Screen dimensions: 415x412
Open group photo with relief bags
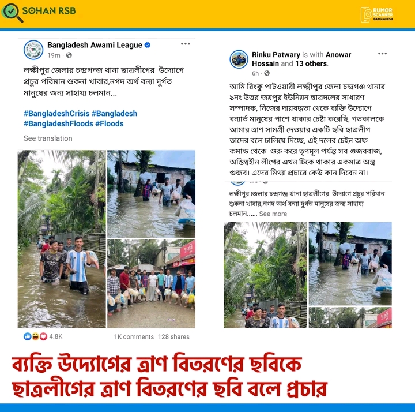[152, 284]
